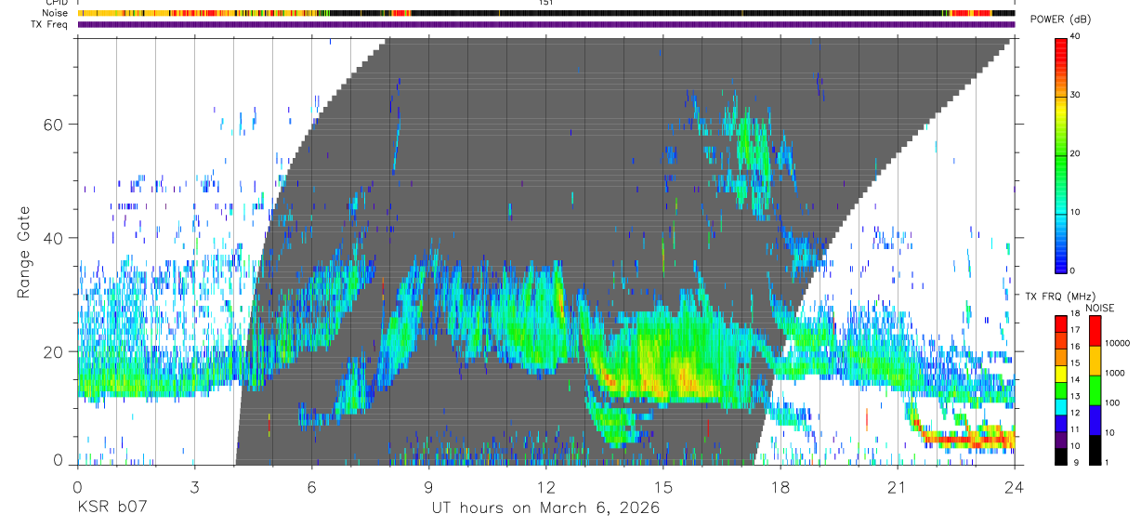This screenshot has width=1141, height=527.
Task: Click green 100–1000 segment of NOISE legend
Action: coord(1095,389)
